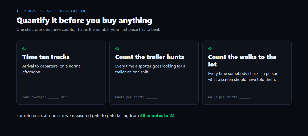Click the 01 step number

[24, 48]
